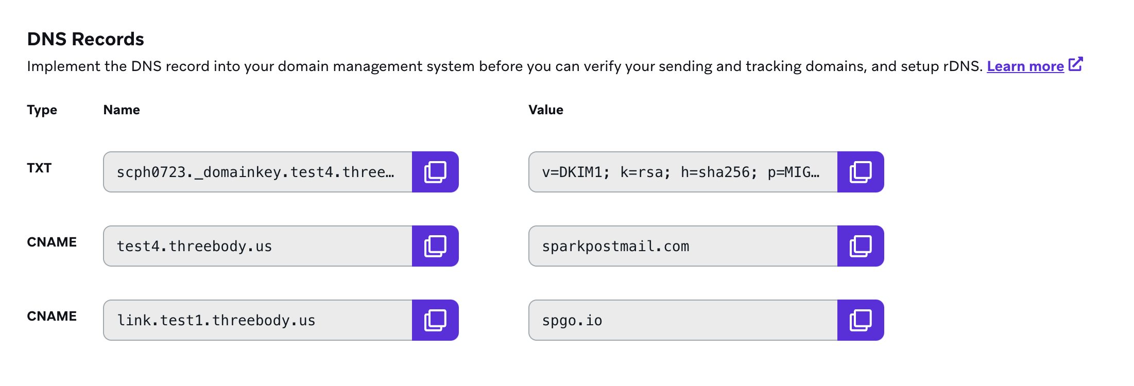Screen dimensions: 1134x386
Task: Click the Name column header
Action: [x=122, y=110]
